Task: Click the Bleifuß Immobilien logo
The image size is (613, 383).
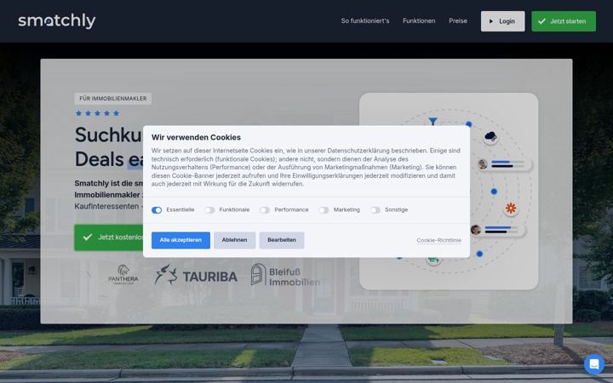Action: [x=285, y=275]
